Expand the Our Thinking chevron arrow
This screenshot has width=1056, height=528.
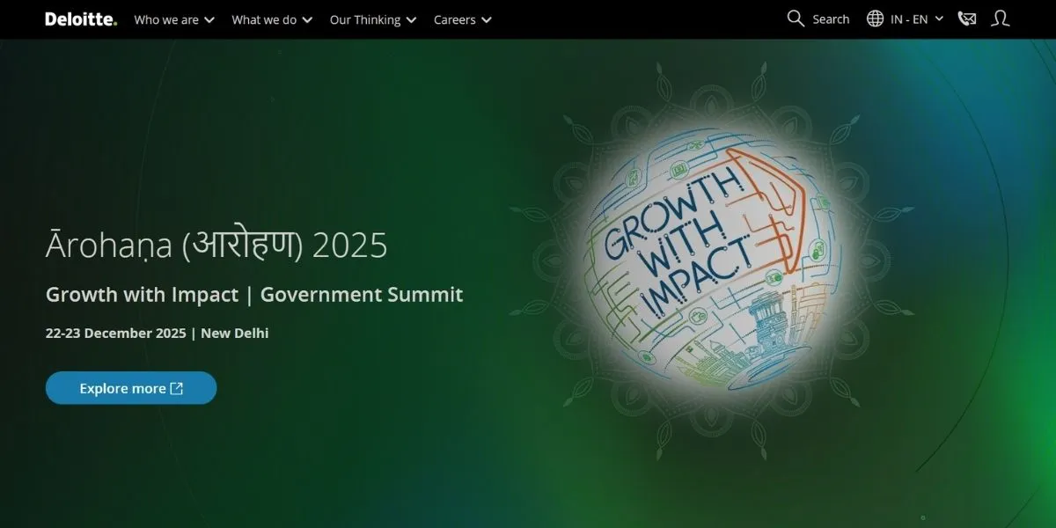pos(411,20)
